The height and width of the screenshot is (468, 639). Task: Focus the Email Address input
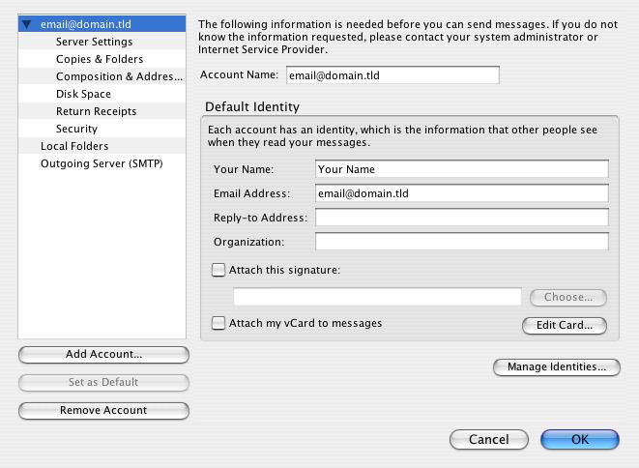coord(462,193)
